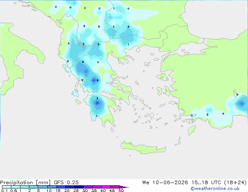Click the "8" precipitation value on map
The height and width of the screenshot is (192, 248).
(97, 80)
